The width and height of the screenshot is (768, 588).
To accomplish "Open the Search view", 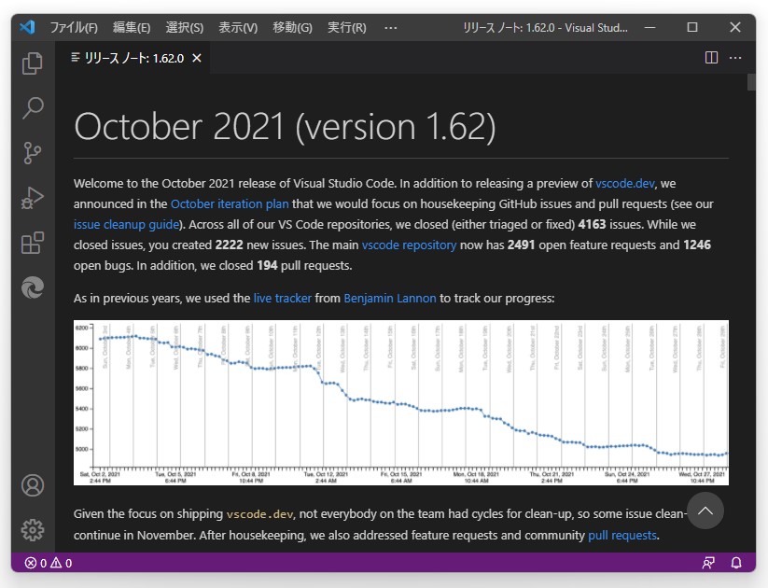I will (x=33, y=107).
